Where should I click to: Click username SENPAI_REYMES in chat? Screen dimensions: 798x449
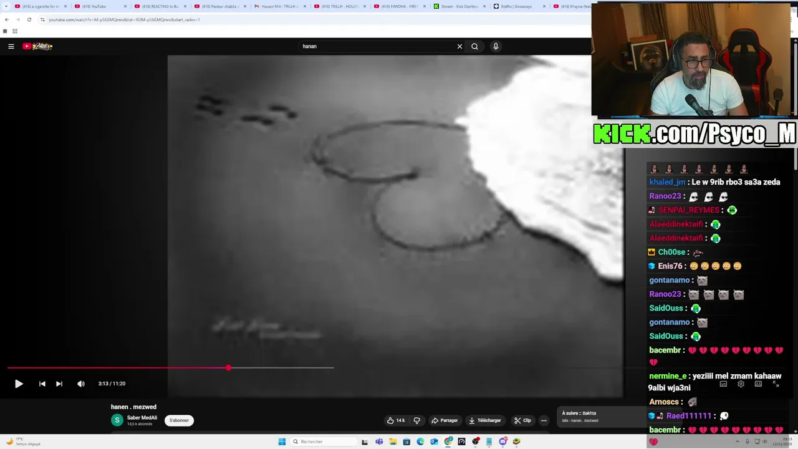(x=689, y=210)
